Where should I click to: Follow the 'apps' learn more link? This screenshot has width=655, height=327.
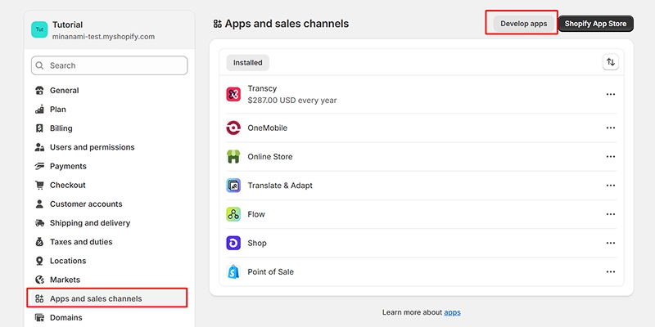point(452,312)
